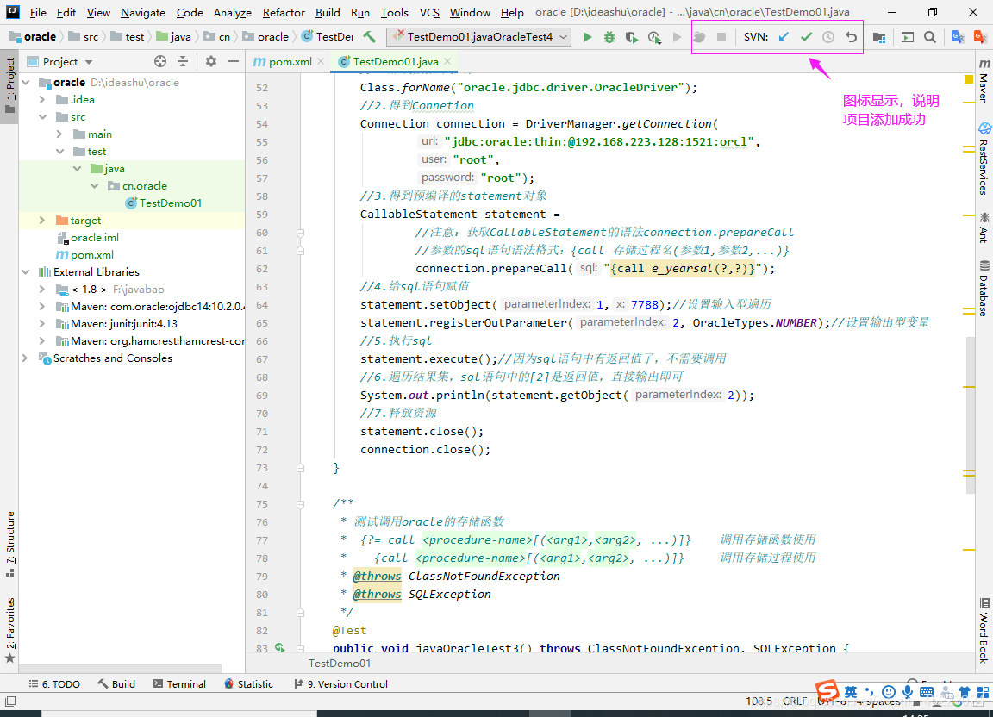This screenshot has height=717, width=993.
Task: Open the run configuration dropdown TestDemo01.javaOracleTest4
Action: (x=478, y=37)
